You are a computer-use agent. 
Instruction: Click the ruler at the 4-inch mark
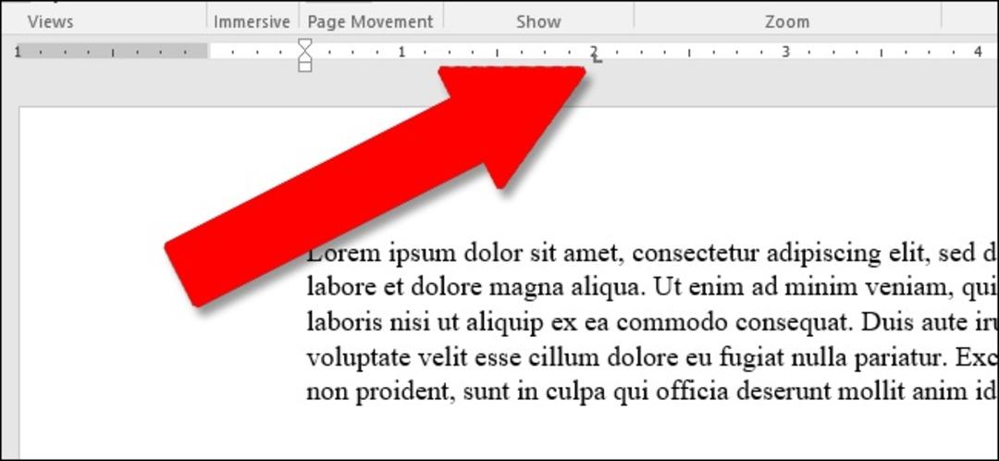tap(978, 52)
